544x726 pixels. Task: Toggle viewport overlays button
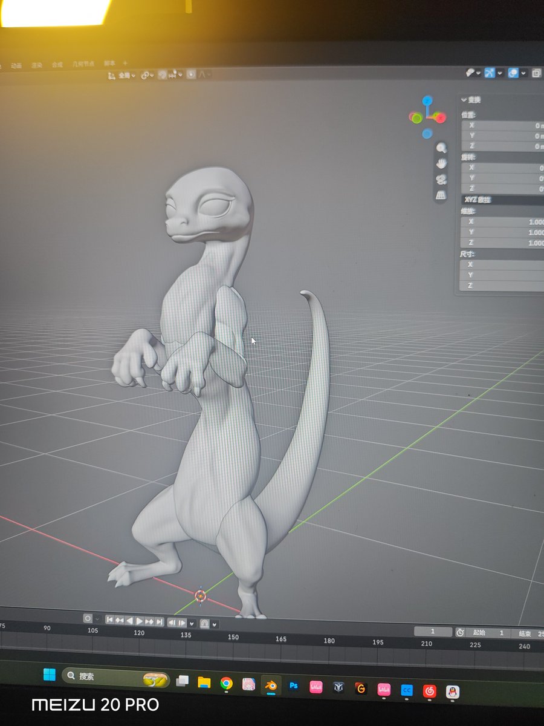click(513, 73)
